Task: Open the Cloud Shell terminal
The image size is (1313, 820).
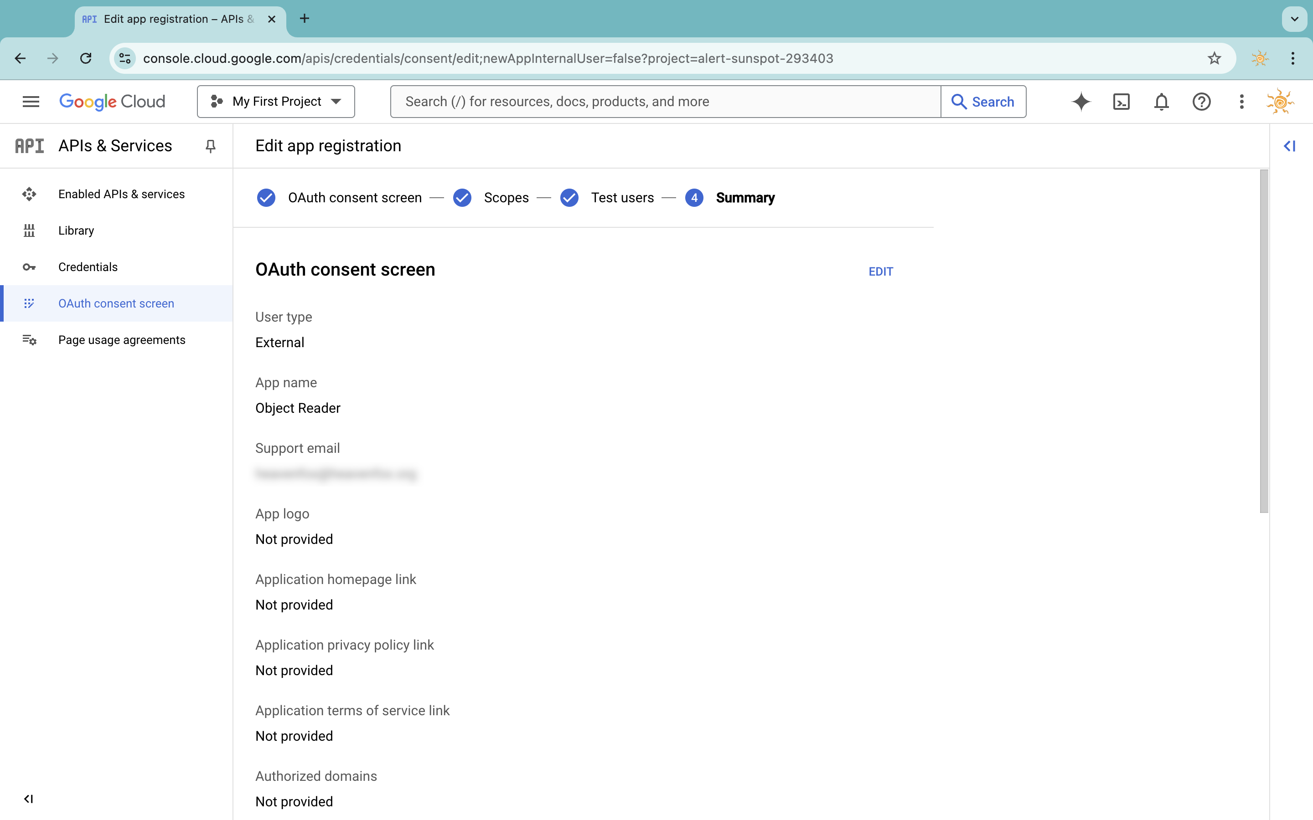Action: 1121,102
